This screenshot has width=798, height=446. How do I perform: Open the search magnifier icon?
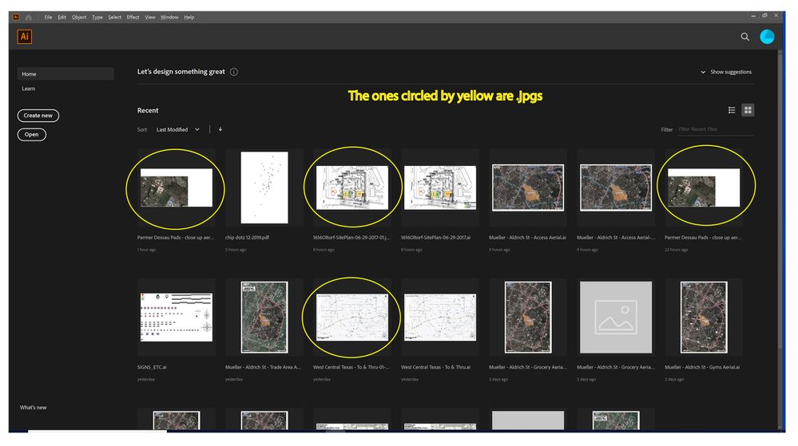pos(744,37)
